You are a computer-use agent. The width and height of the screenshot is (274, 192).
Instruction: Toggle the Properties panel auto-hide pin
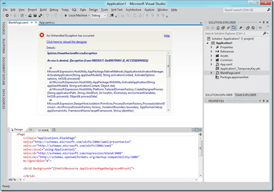point(264,101)
